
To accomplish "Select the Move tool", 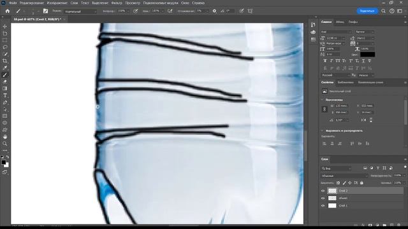I will click(x=4, y=27).
